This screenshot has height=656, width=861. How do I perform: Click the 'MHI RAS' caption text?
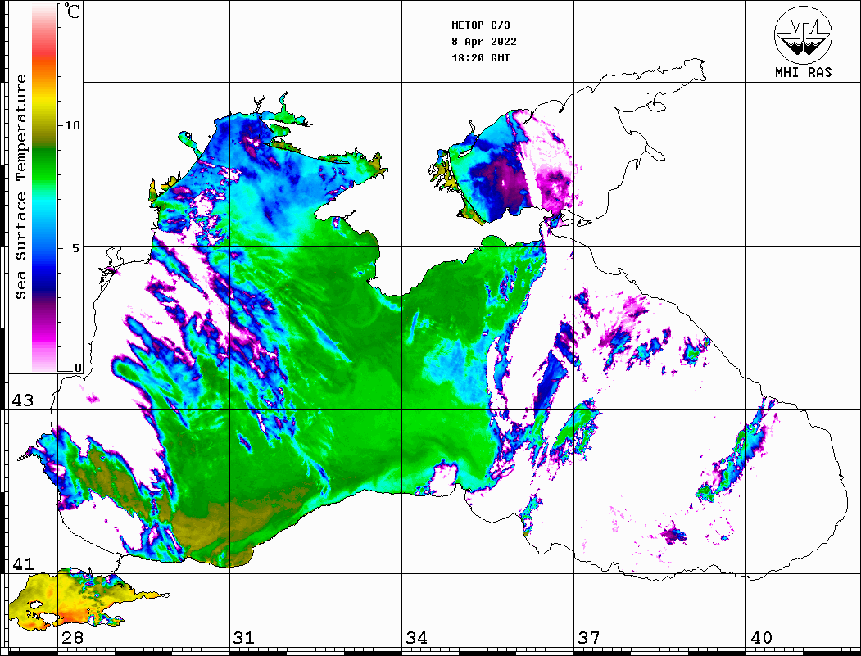tap(803, 72)
